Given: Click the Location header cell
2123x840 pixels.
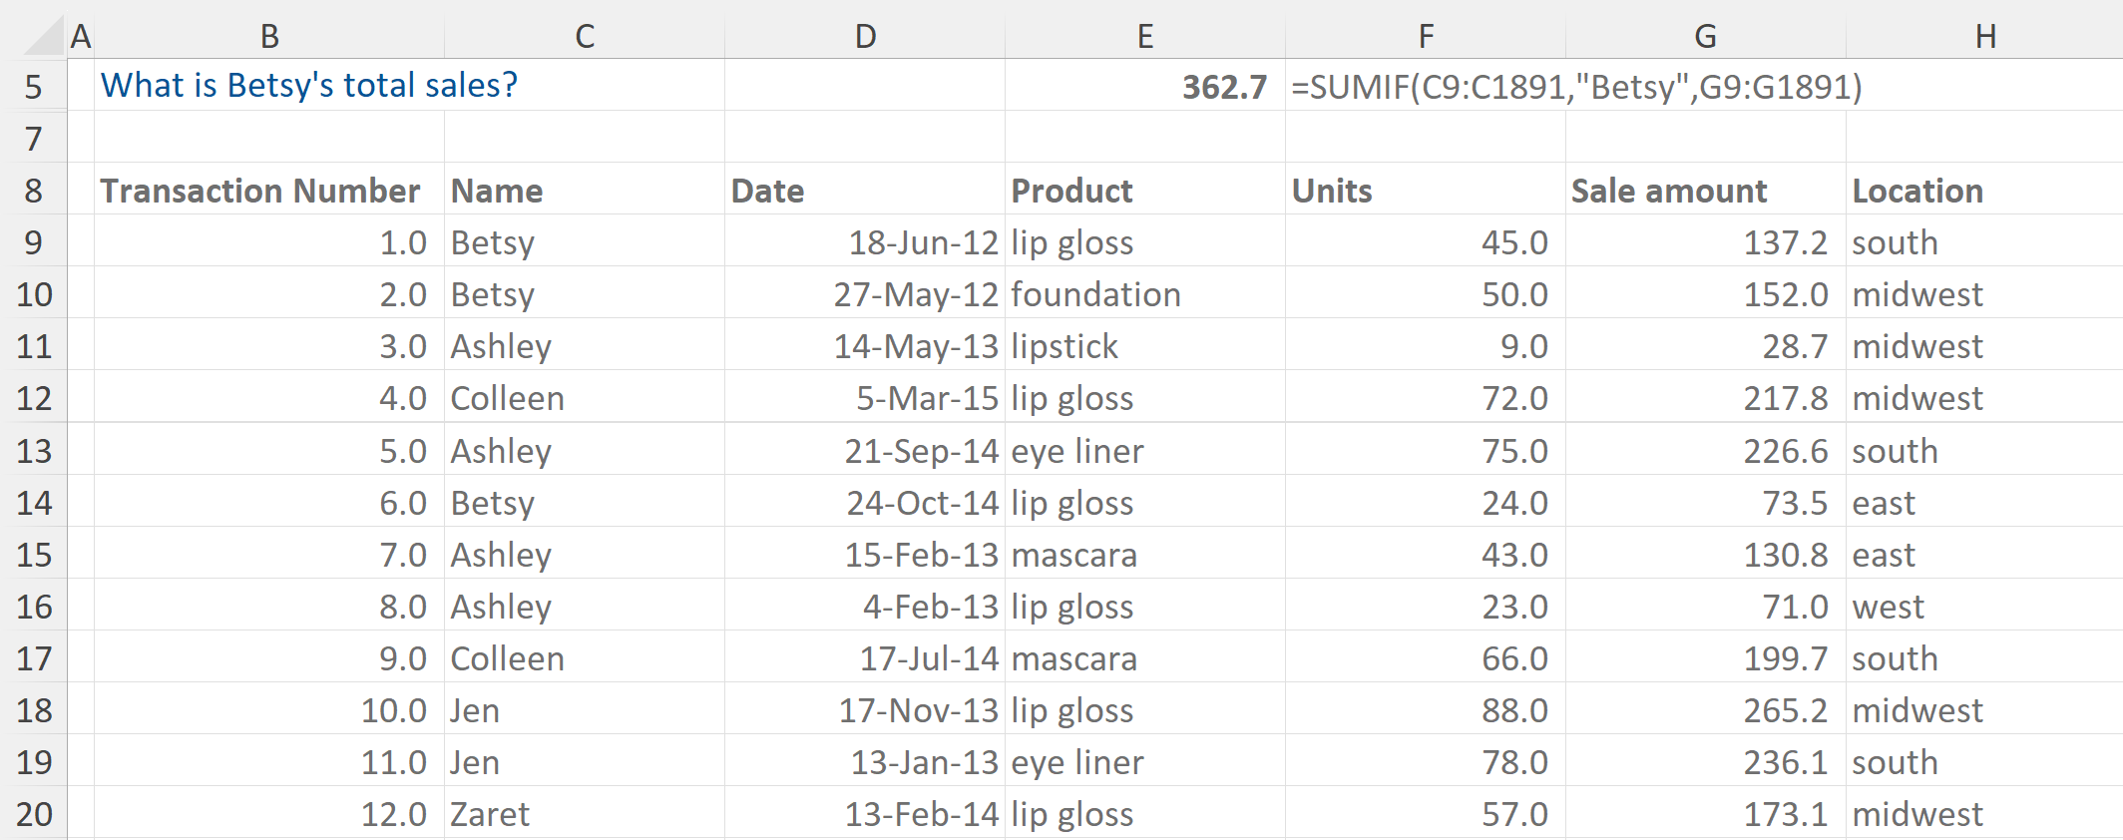Looking at the screenshot, I should tap(1917, 191).
